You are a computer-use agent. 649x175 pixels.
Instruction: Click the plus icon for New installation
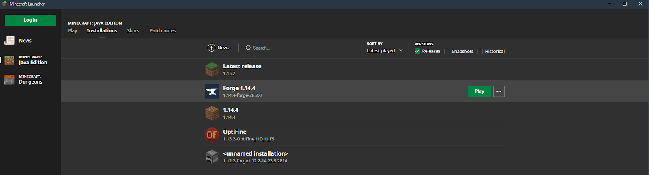coord(211,48)
